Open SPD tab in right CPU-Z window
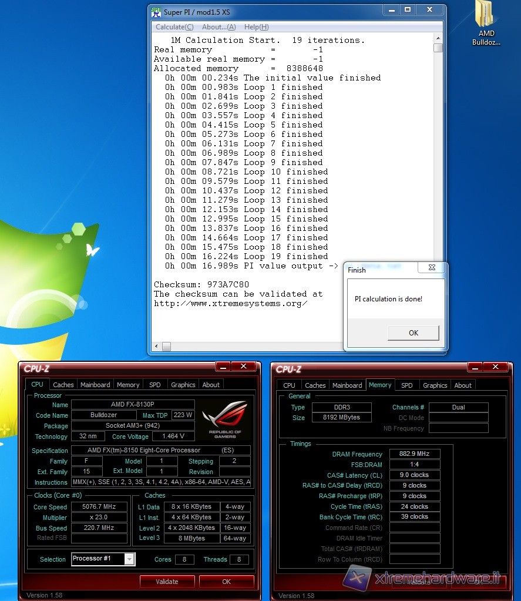 pos(406,385)
